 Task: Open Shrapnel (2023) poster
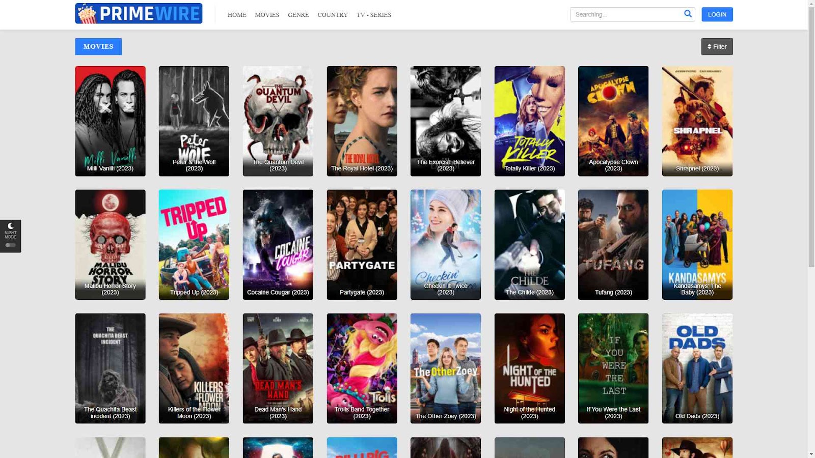[697, 121]
